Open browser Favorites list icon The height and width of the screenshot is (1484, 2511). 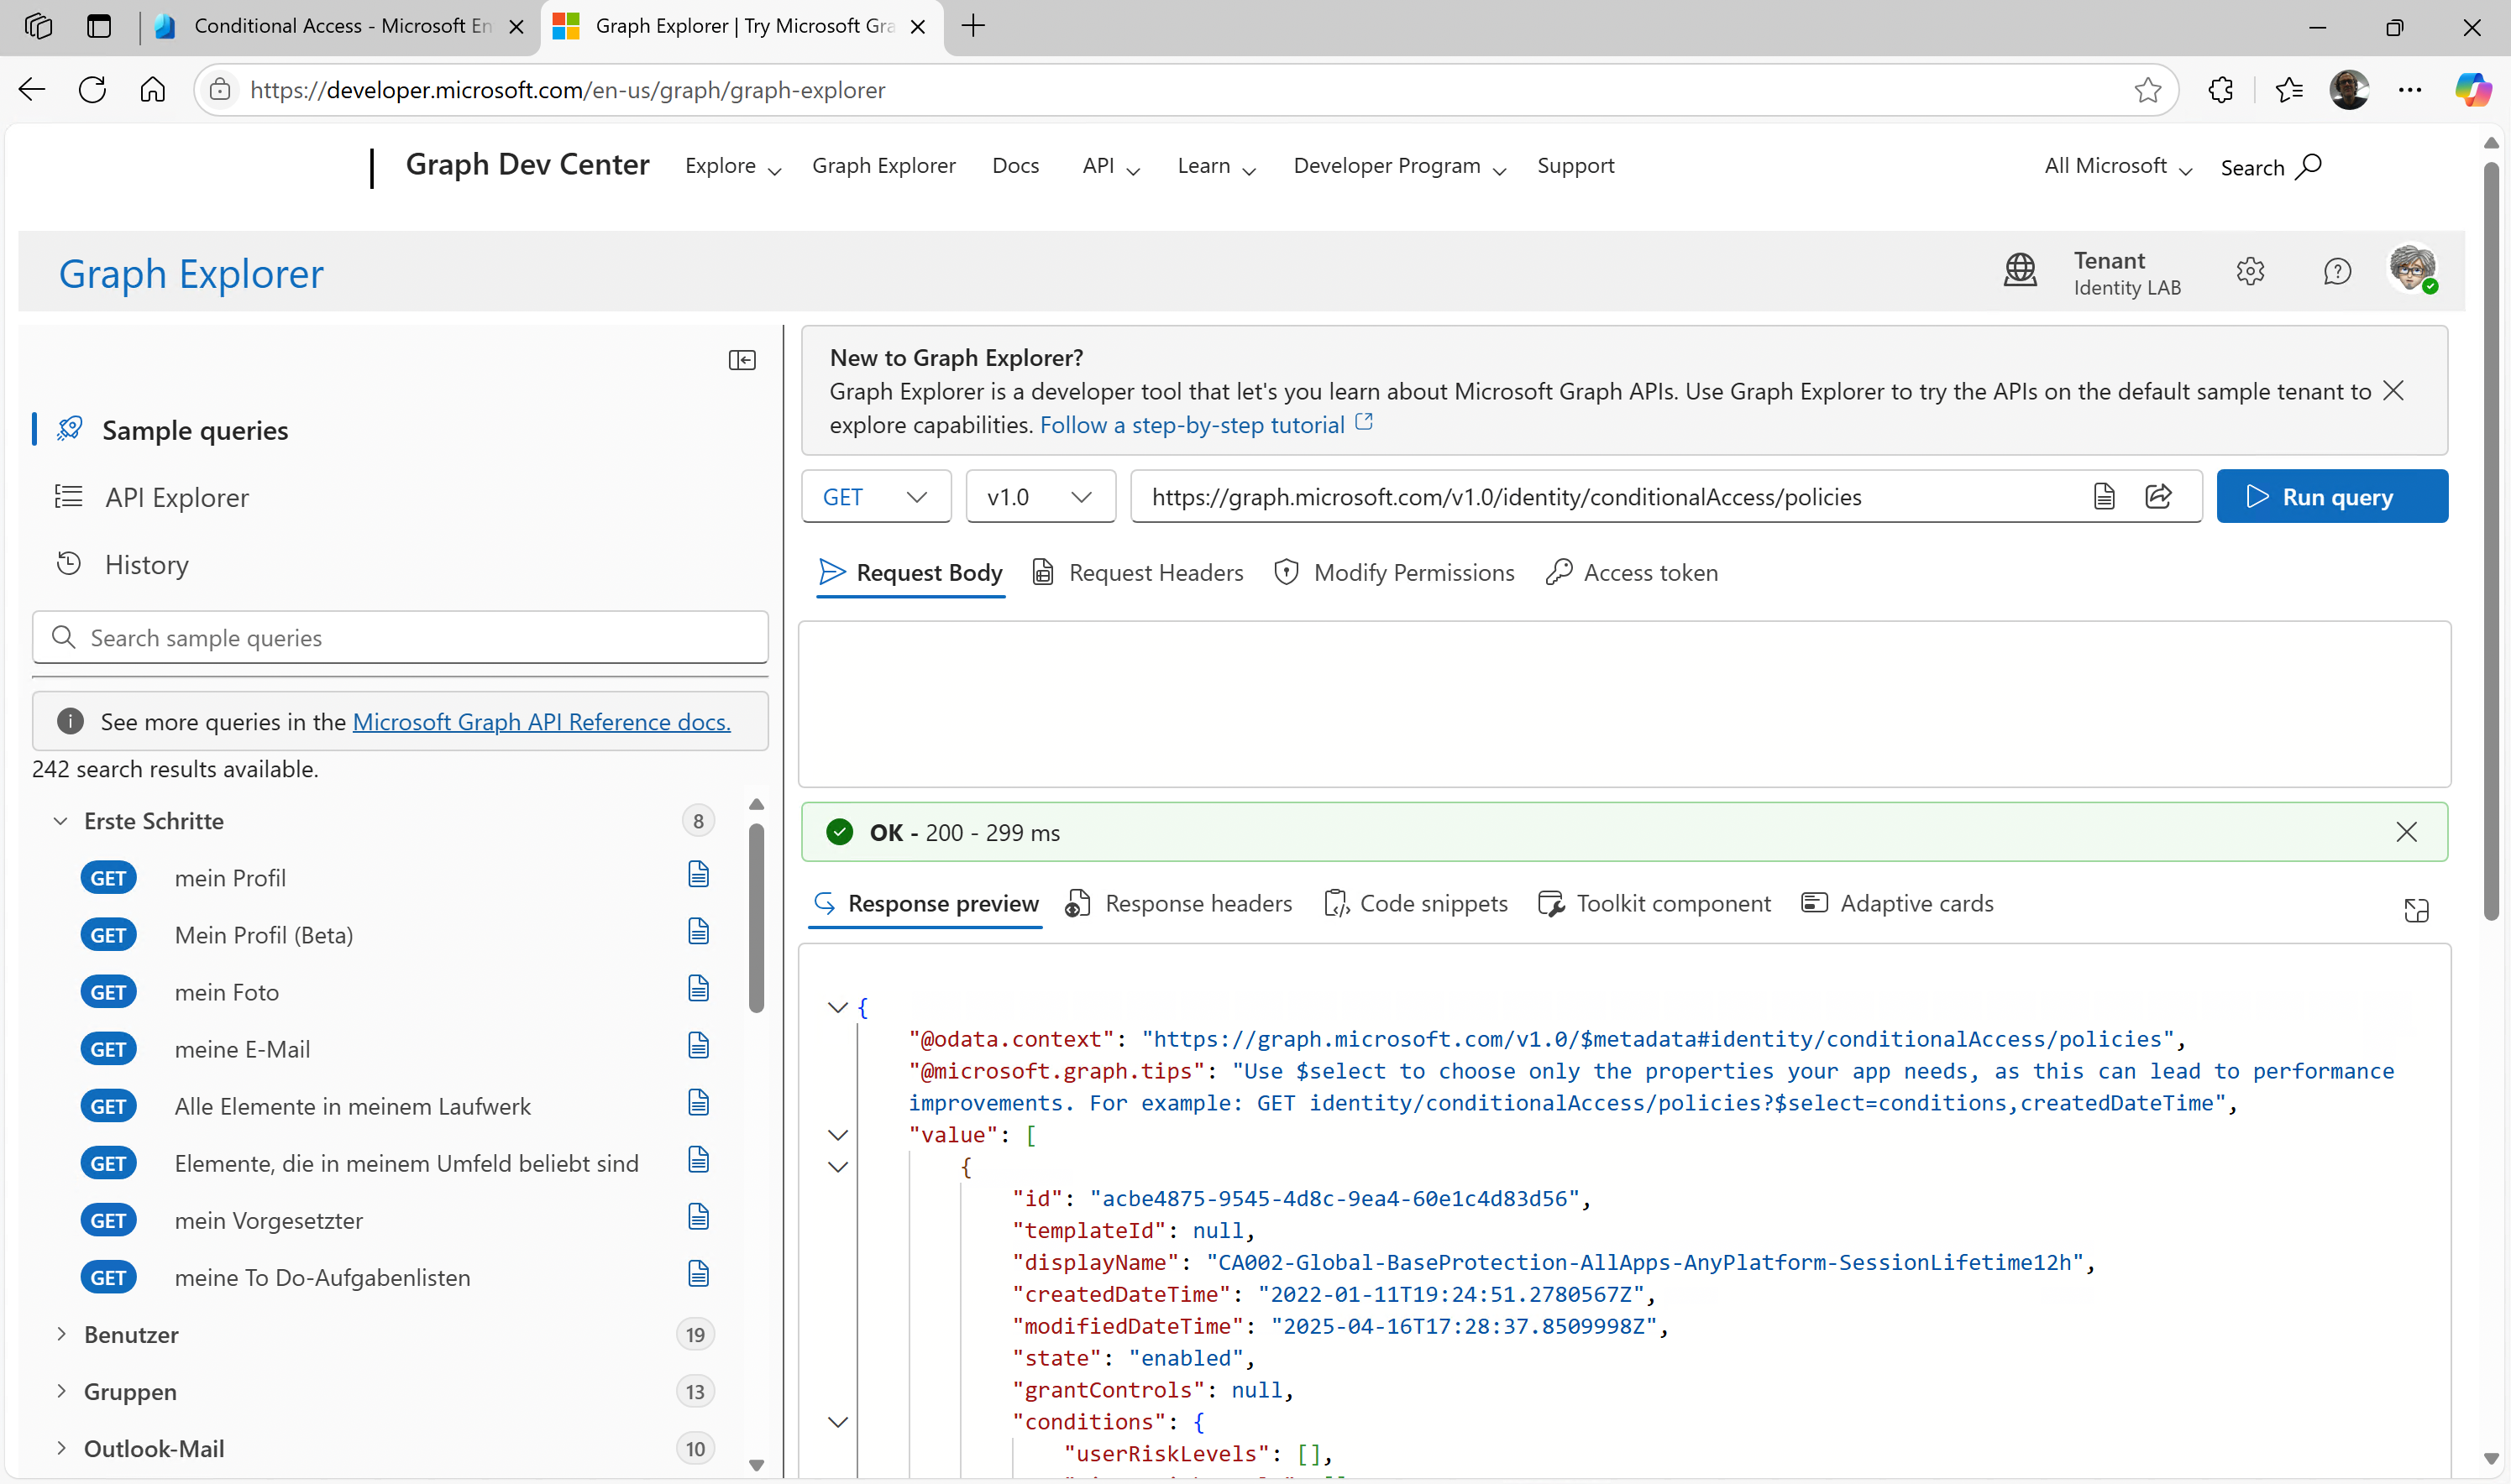click(x=2289, y=90)
